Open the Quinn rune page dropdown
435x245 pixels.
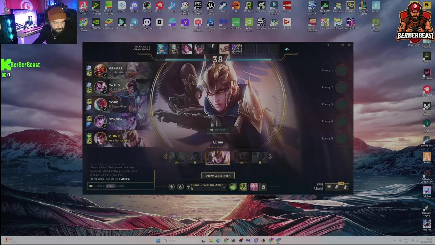coord(206,186)
